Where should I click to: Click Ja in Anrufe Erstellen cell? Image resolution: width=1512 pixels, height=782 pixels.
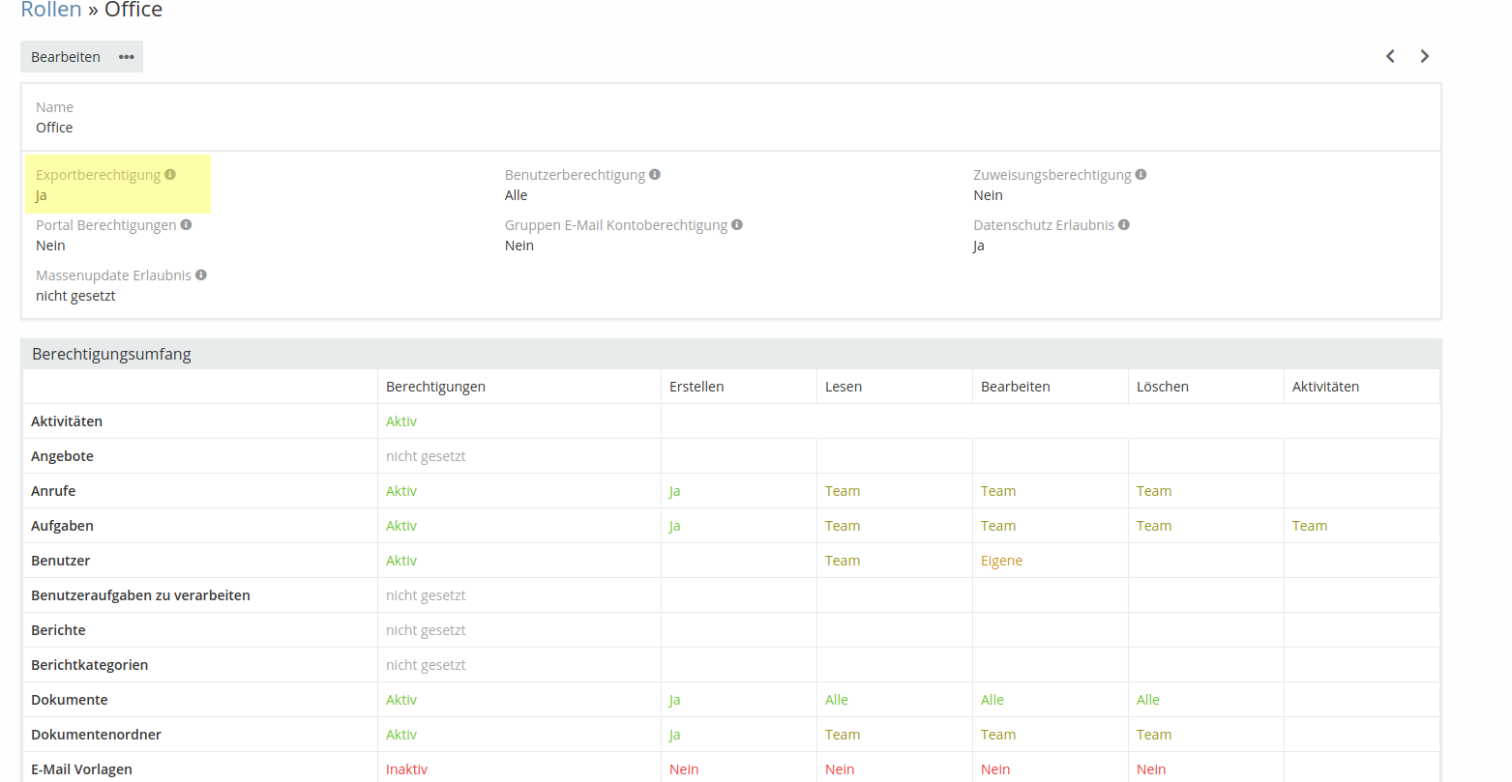click(674, 491)
